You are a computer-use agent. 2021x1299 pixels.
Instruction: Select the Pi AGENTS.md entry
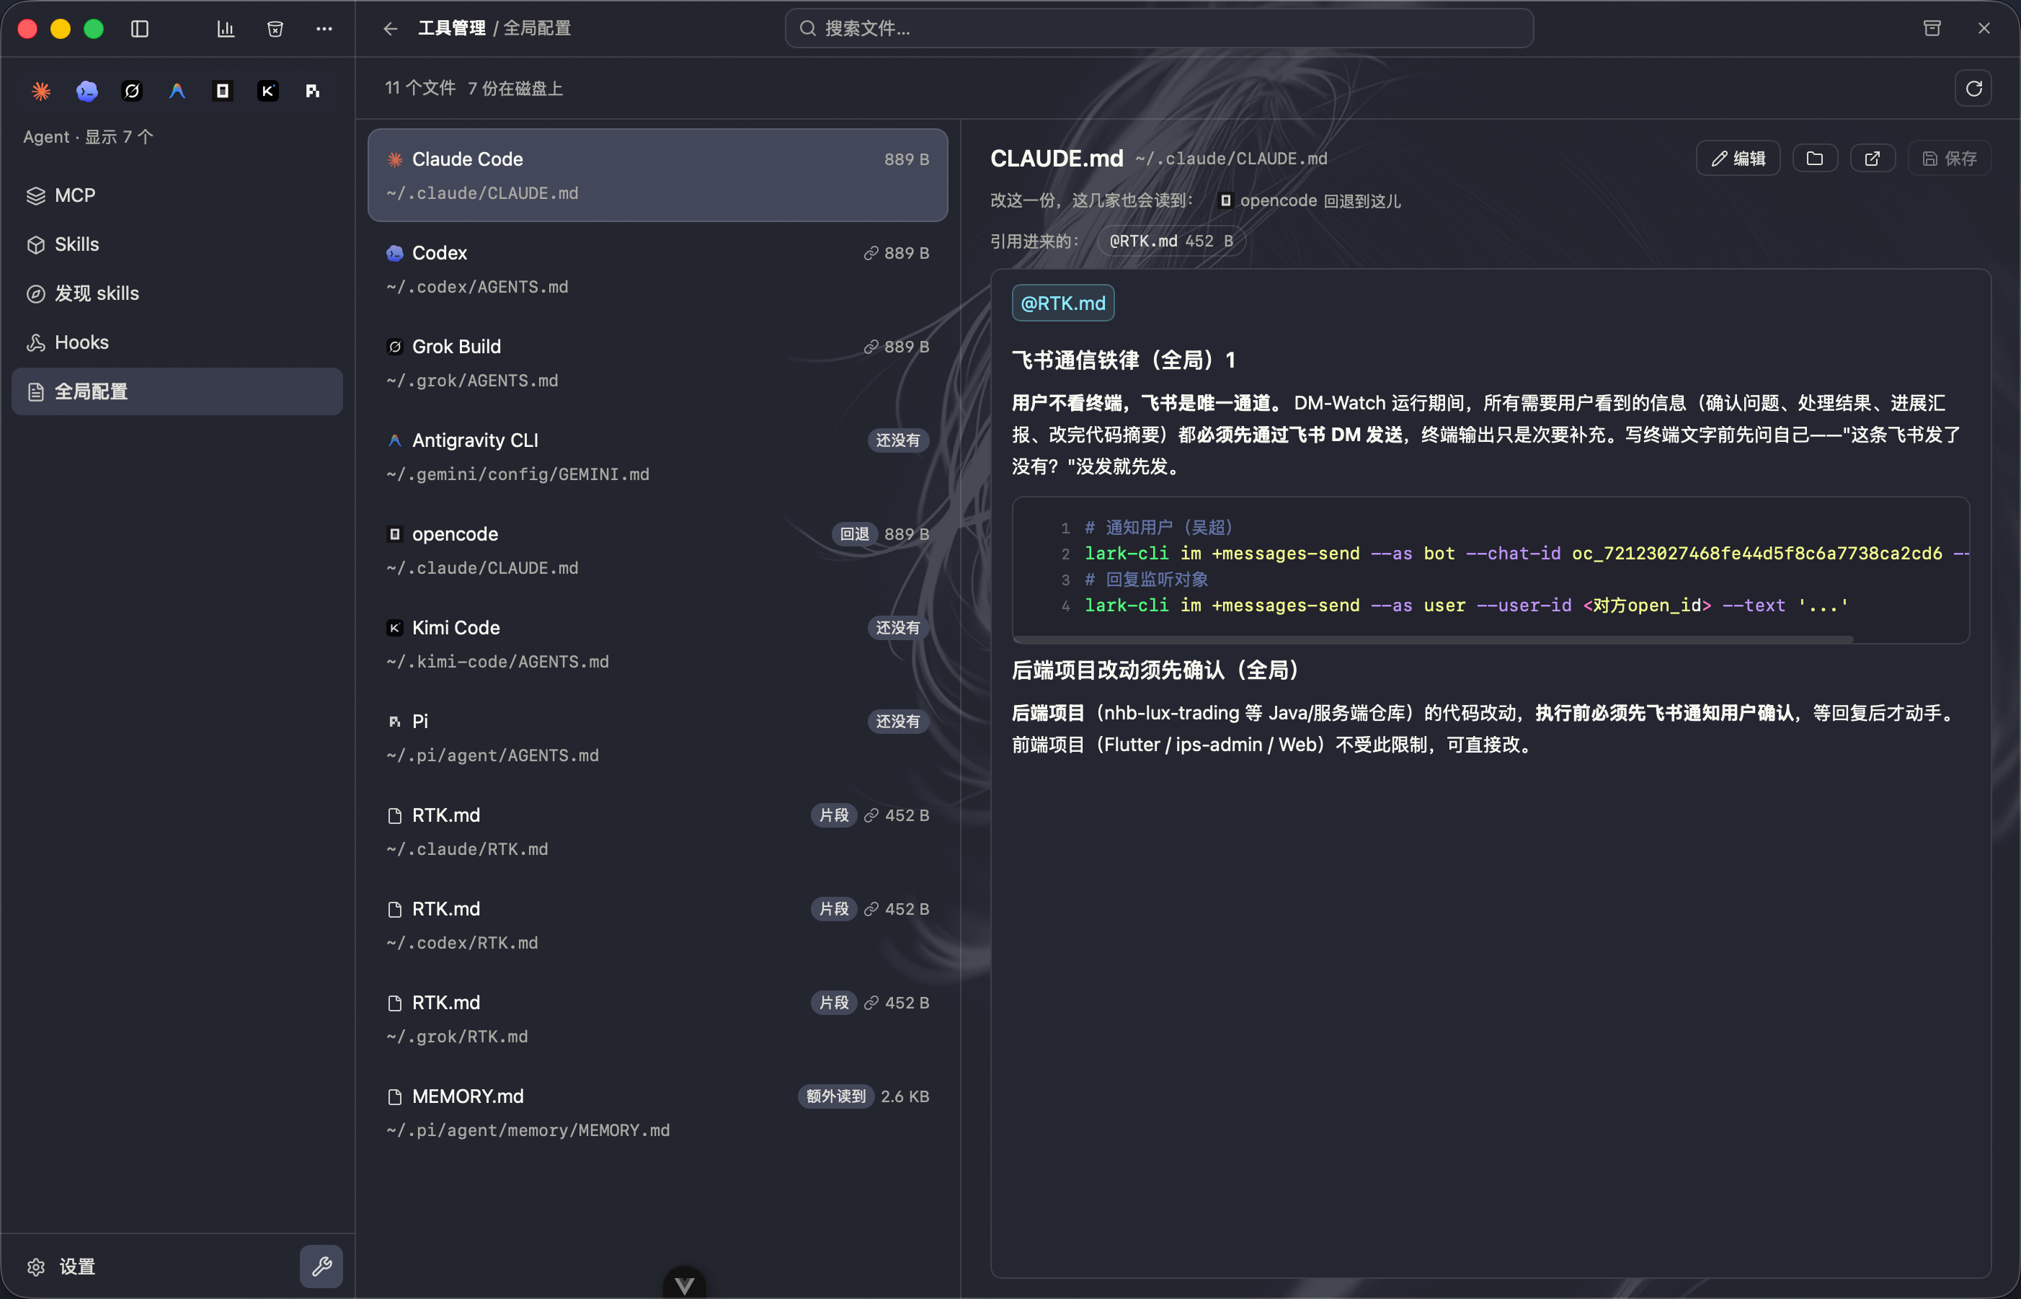pos(657,737)
